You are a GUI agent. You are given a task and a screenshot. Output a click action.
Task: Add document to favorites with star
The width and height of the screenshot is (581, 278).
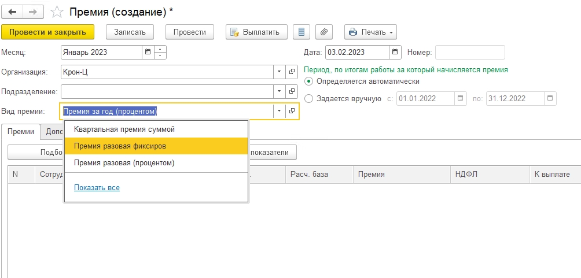[x=56, y=12]
